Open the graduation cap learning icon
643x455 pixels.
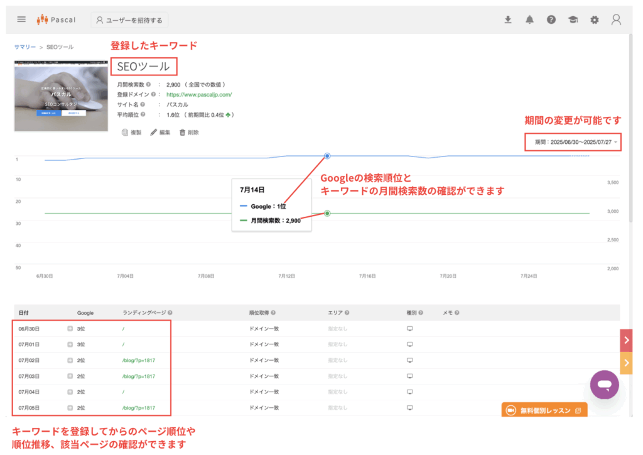click(x=572, y=19)
